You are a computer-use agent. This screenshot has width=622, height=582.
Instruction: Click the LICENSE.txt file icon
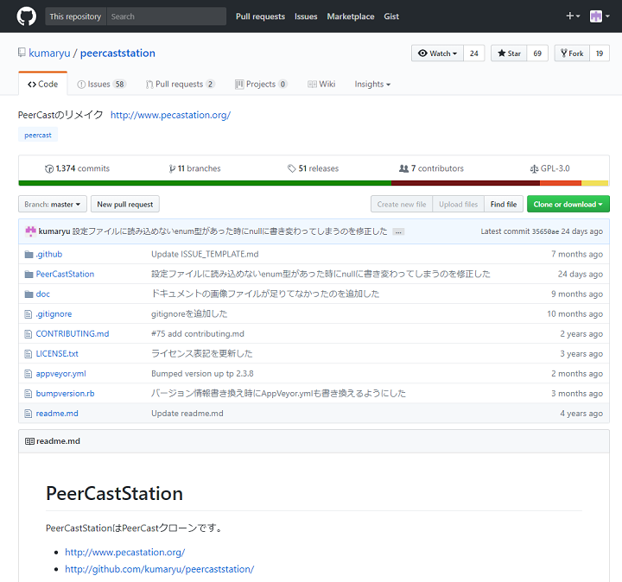click(x=29, y=354)
